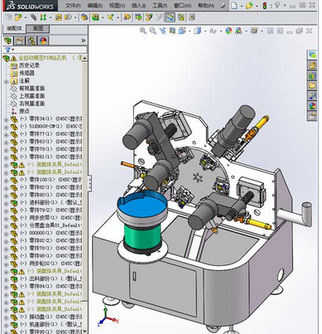Click the New document icon
Screen dimensions: 322x334
tap(233, 6)
